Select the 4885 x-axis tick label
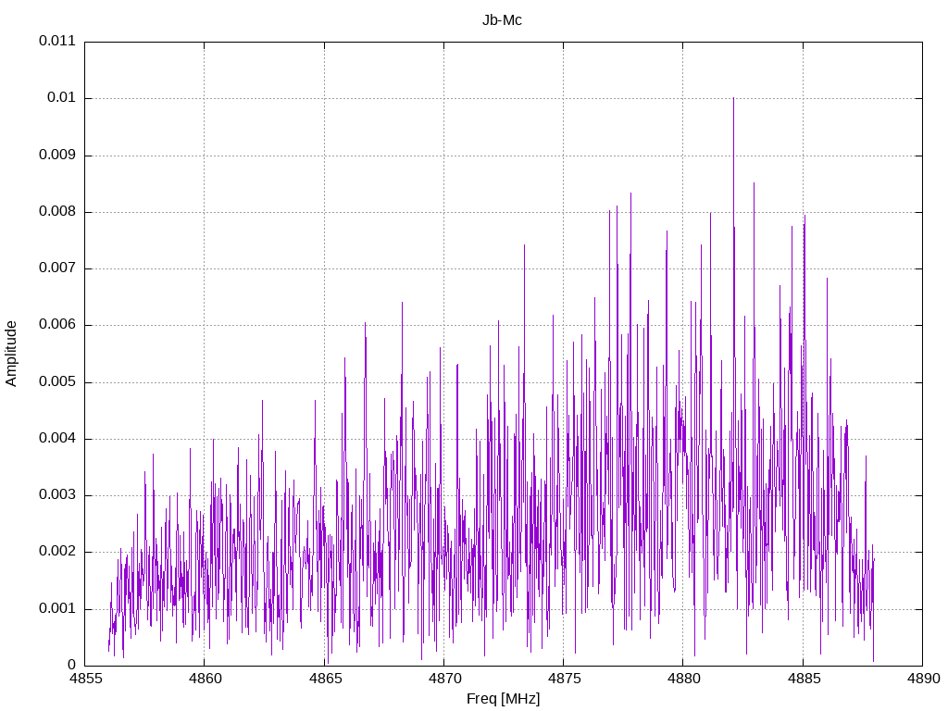The image size is (948, 711). 803,679
